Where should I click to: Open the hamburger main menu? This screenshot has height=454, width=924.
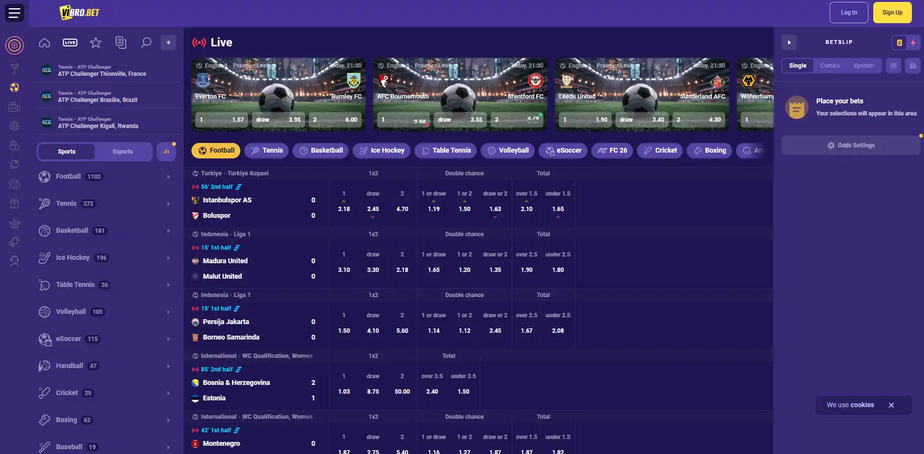click(x=15, y=13)
